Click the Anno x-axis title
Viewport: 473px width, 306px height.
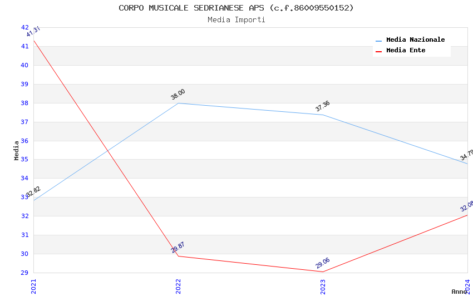click(x=459, y=292)
